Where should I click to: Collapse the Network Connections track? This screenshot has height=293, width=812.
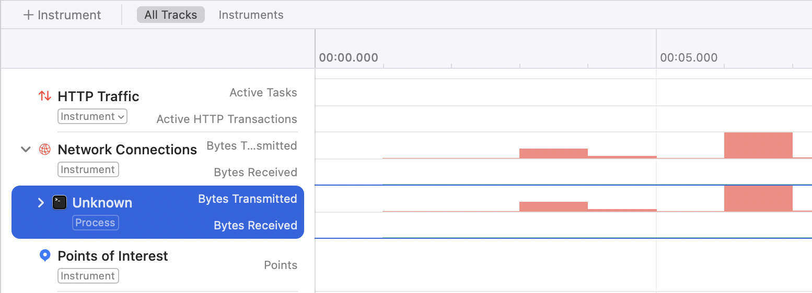click(x=26, y=150)
